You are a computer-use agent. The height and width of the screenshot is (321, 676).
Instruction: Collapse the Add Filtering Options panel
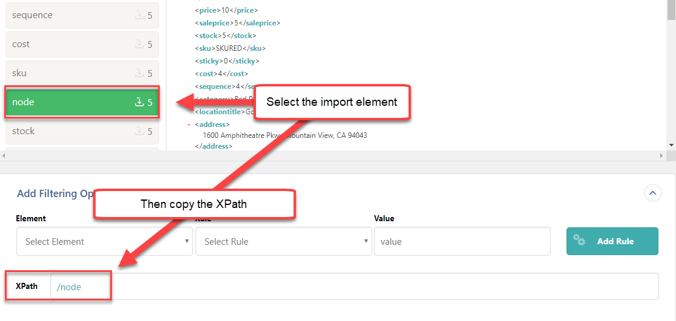coord(652,193)
